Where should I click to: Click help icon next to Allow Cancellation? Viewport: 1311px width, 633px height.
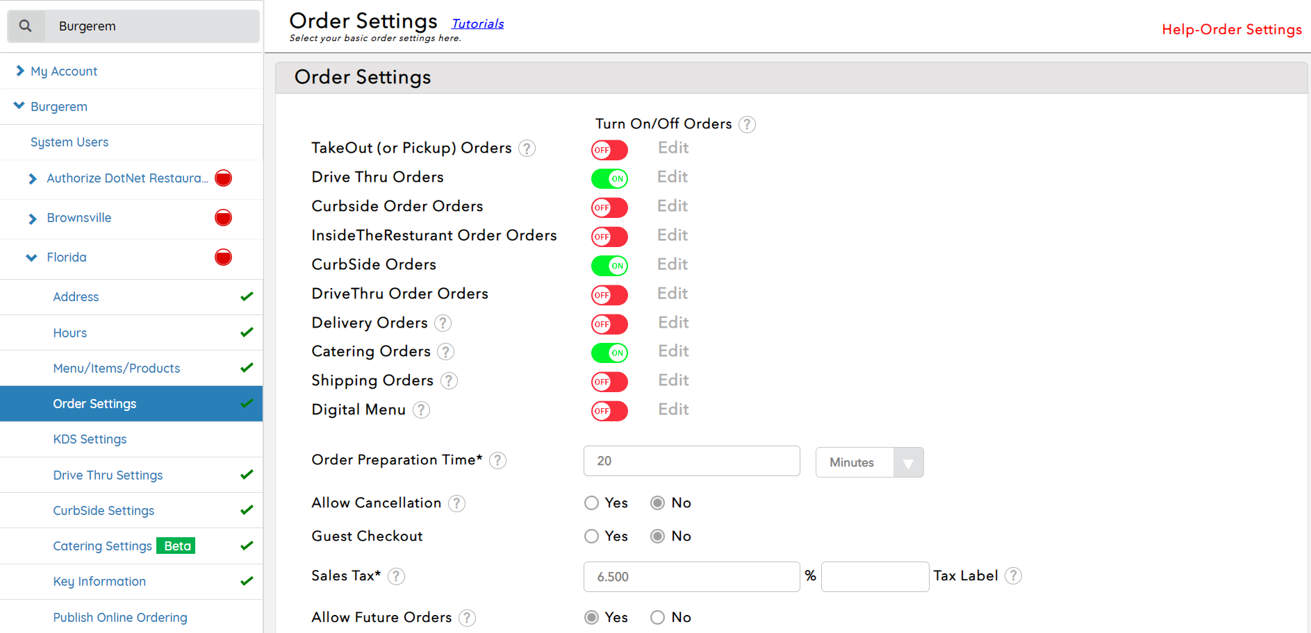click(x=456, y=503)
